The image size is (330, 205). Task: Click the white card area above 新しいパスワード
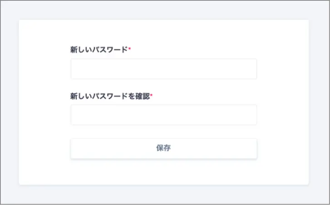[163, 32]
